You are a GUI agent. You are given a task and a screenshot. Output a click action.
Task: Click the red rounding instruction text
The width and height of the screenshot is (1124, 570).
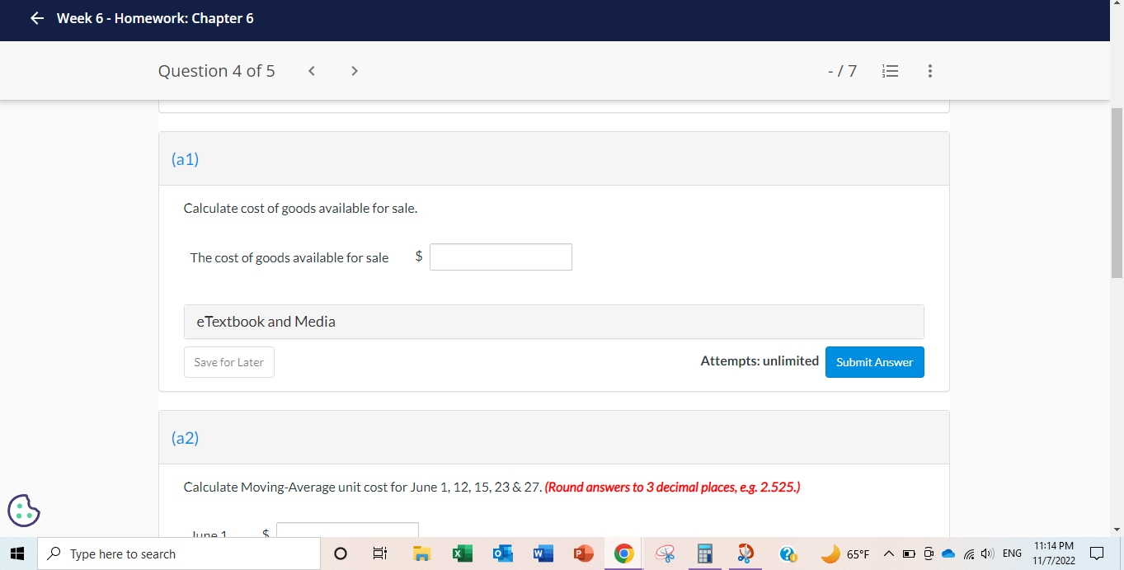click(x=672, y=487)
